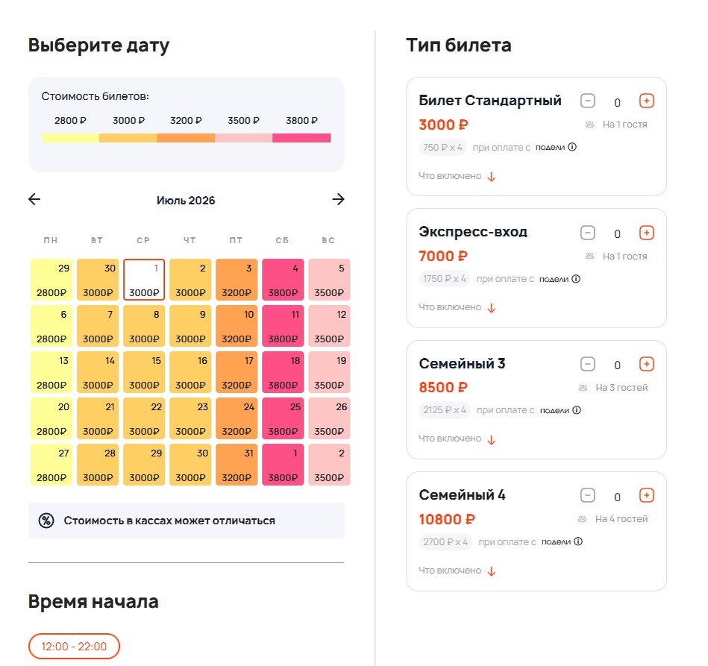Click the 3200 ₽ orange legend swatch
708x666 pixels.
tap(186, 138)
